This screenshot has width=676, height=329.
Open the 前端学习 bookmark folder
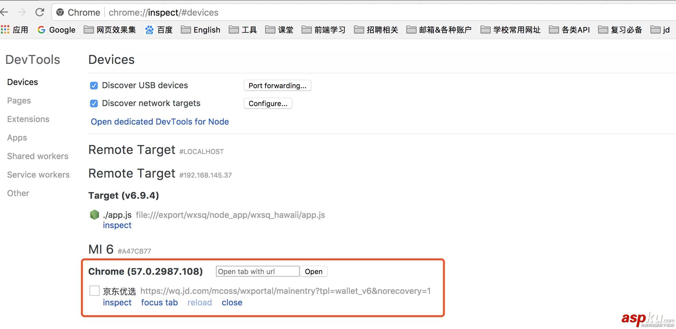[324, 30]
